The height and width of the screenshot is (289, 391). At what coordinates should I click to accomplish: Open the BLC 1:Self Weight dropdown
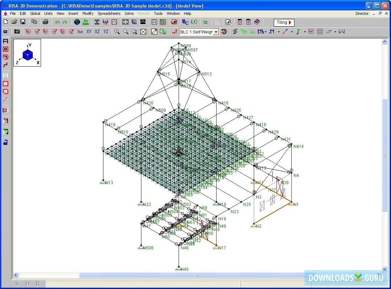click(x=215, y=31)
